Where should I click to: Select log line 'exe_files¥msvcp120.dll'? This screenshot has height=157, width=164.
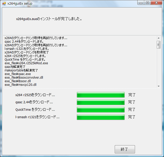(21, 85)
